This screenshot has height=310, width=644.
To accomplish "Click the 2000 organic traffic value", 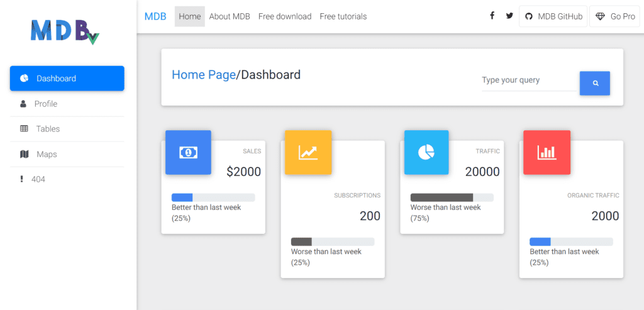I will (606, 216).
